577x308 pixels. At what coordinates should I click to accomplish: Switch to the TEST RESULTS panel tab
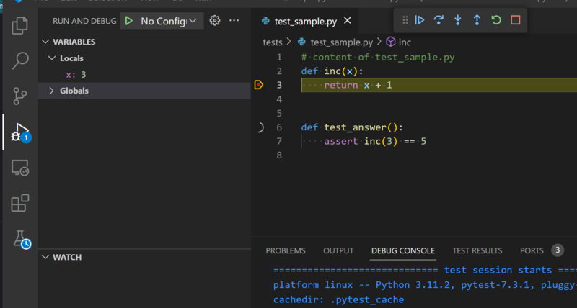click(x=477, y=250)
